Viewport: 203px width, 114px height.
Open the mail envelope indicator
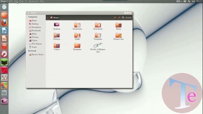click(185, 1)
